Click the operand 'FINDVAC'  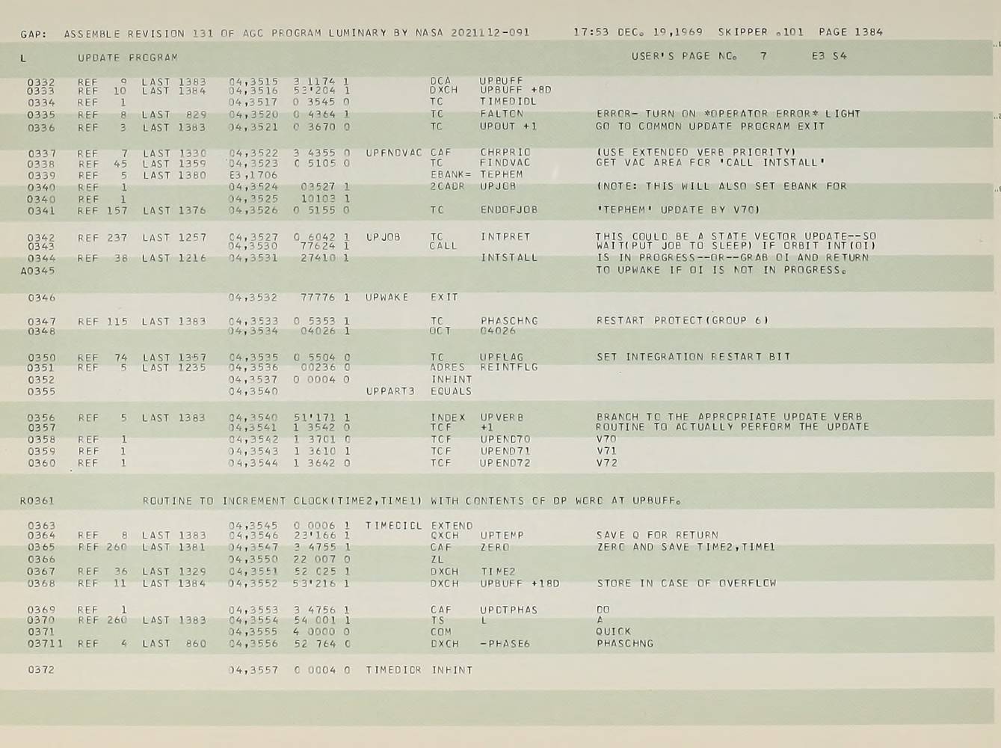505,162
